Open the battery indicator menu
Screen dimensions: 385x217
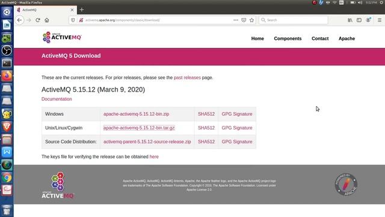tap(353, 2)
